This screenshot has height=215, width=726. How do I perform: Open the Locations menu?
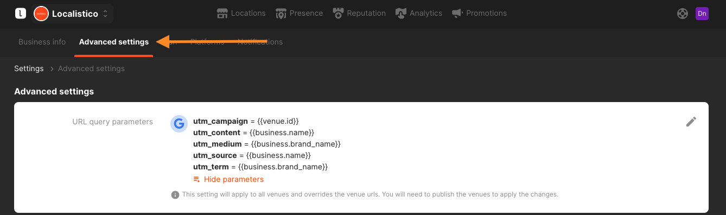tap(241, 13)
